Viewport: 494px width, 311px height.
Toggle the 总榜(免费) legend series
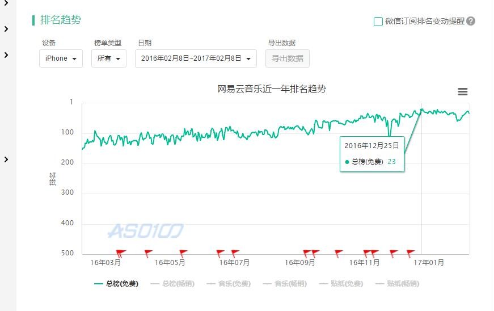pos(116,284)
